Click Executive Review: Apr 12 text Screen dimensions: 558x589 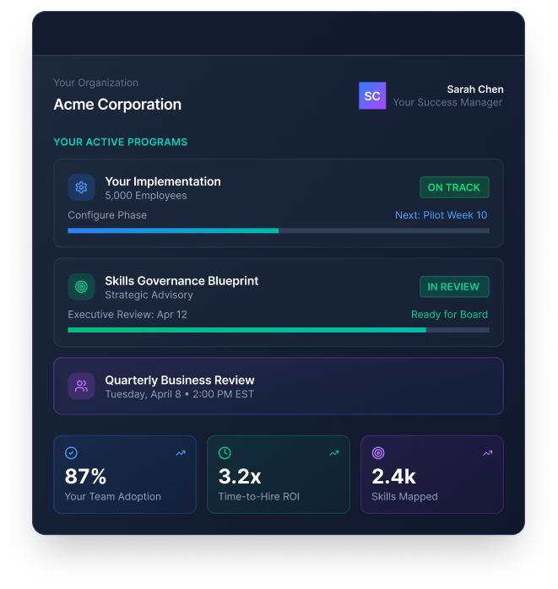127,315
